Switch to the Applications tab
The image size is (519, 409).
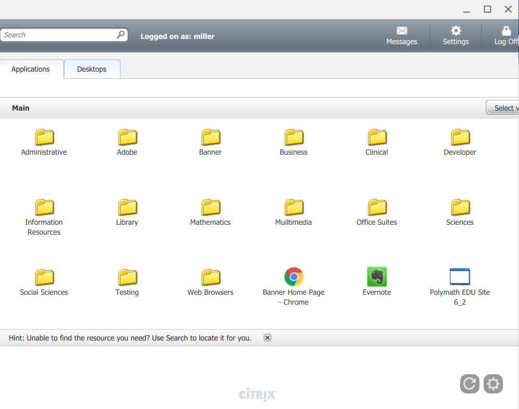pos(31,69)
